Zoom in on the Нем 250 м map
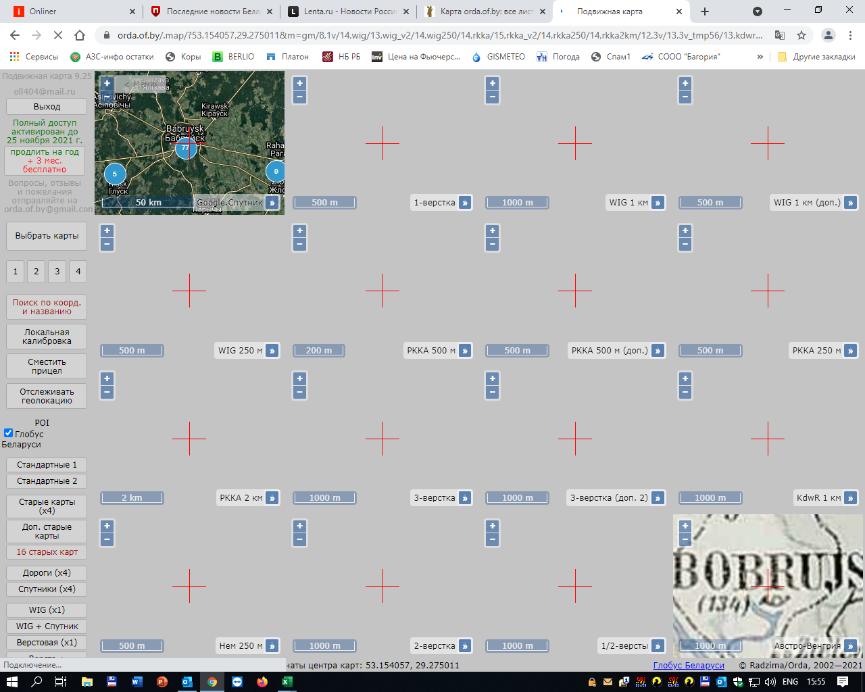 click(107, 526)
